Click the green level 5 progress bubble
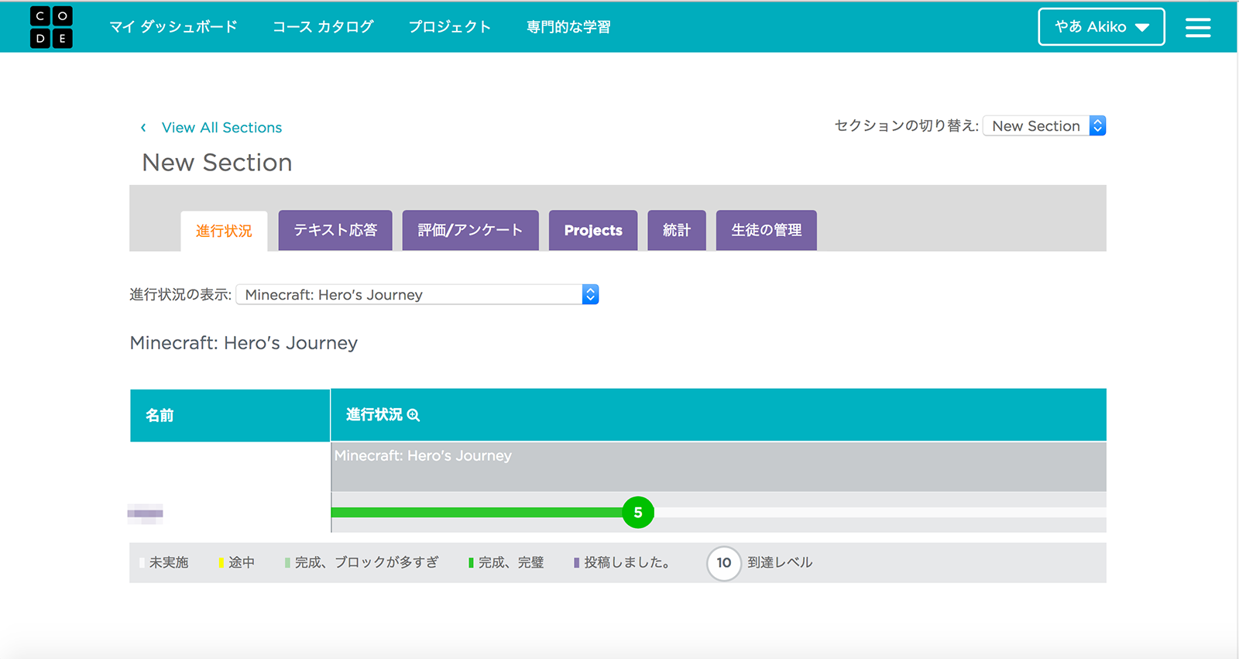This screenshot has width=1239, height=659. 638,513
